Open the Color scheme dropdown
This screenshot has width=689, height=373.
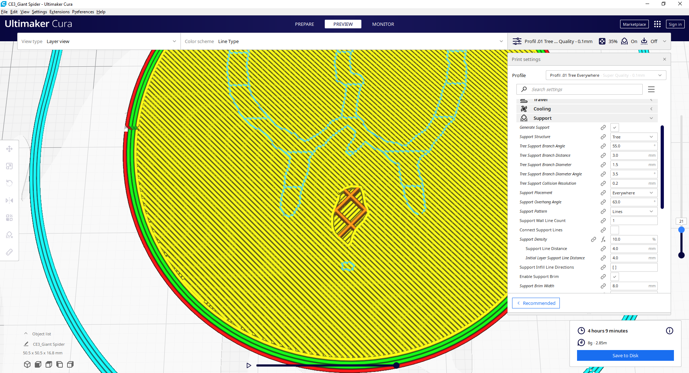click(344, 41)
